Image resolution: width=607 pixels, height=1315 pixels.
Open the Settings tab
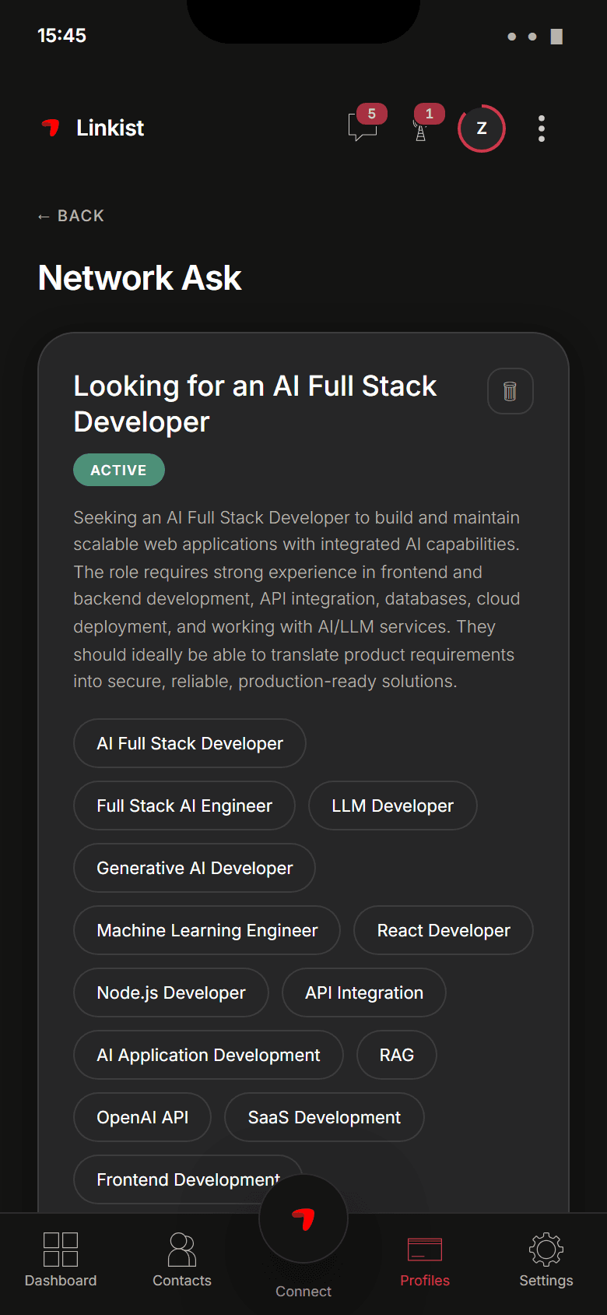546,1260
